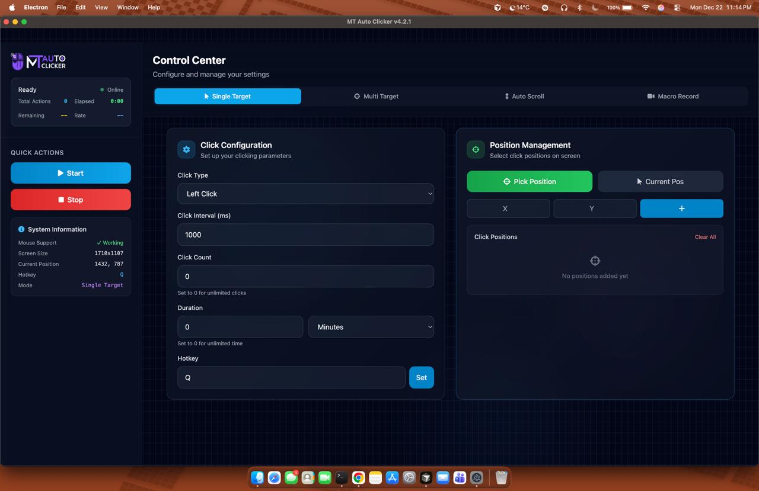Select the Macro Record tab

pos(672,96)
